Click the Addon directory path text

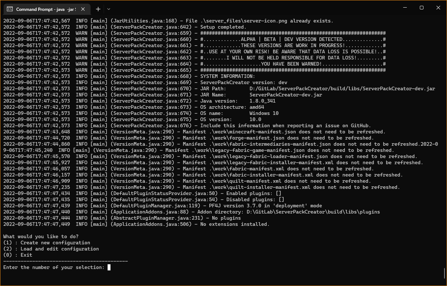313,212
